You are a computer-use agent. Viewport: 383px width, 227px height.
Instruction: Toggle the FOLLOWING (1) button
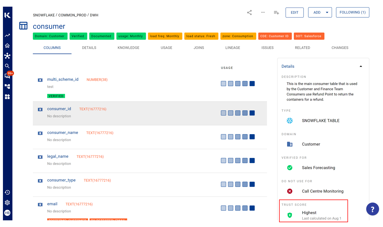click(x=352, y=13)
